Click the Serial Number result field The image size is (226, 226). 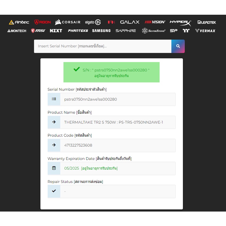point(118,99)
